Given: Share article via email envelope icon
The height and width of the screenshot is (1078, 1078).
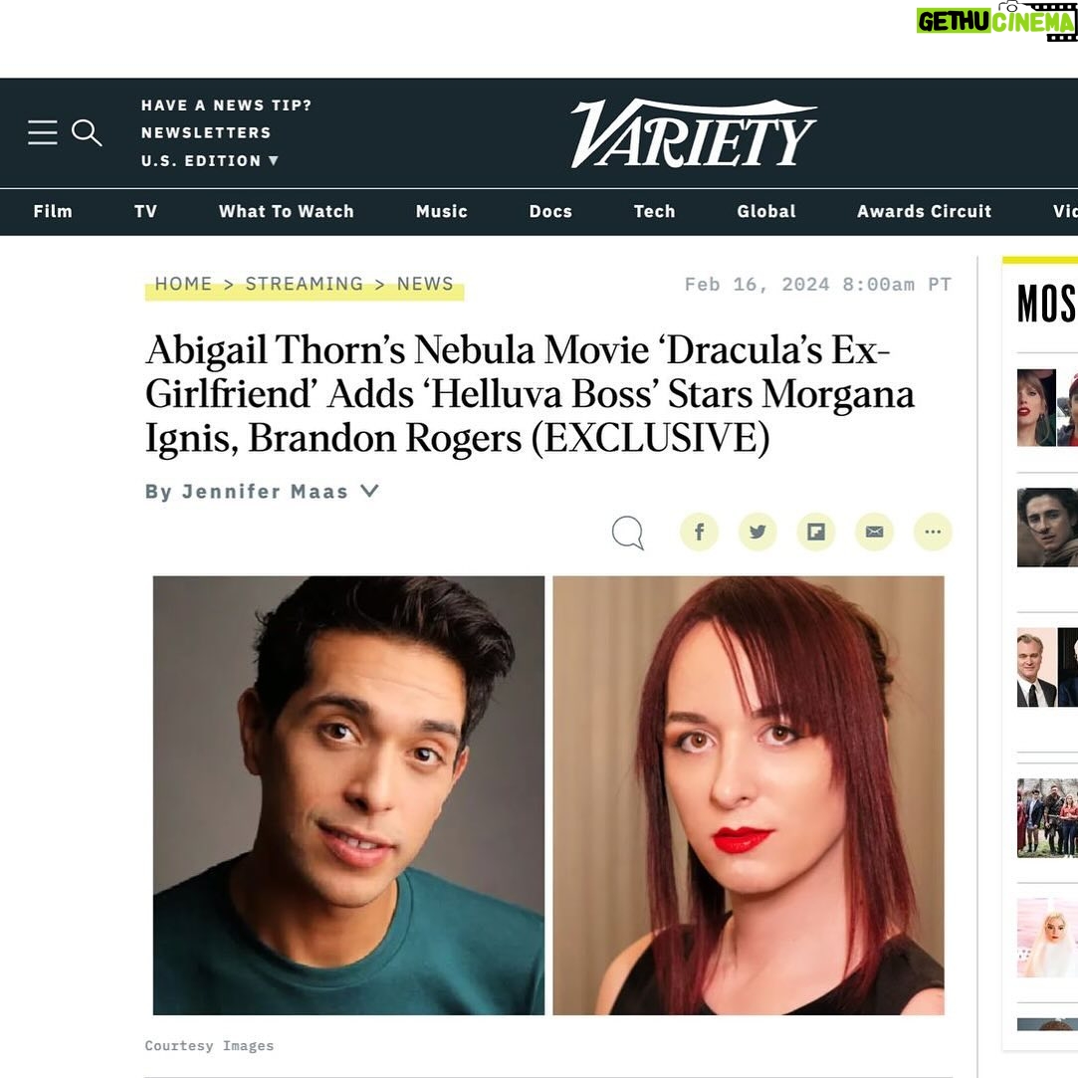Looking at the screenshot, I should click(x=875, y=532).
